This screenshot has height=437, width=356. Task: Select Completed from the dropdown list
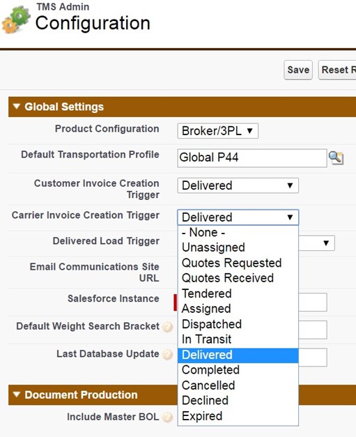[238, 370]
